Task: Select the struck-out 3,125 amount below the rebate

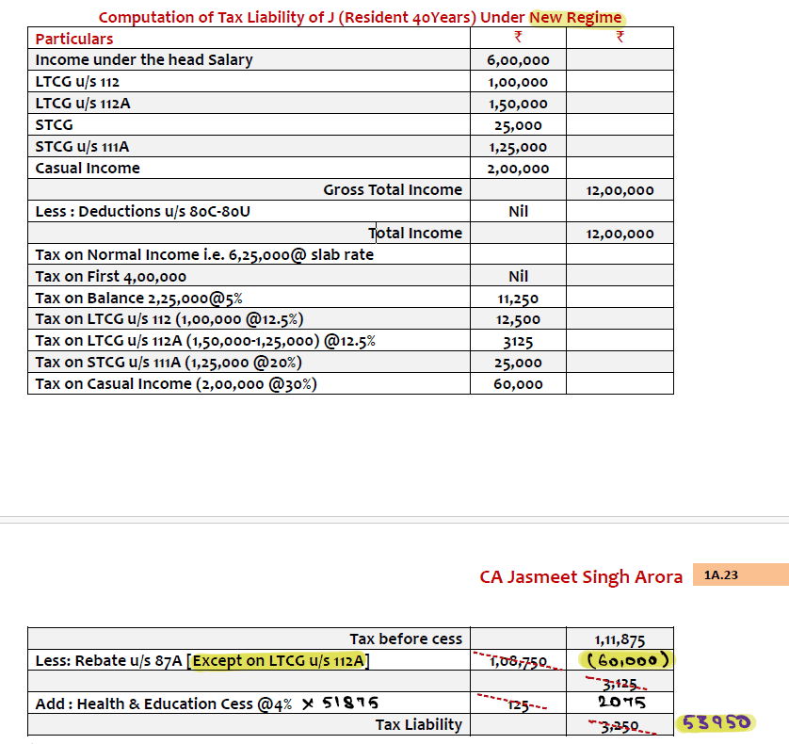Action: pyautogui.click(x=620, y=684)
